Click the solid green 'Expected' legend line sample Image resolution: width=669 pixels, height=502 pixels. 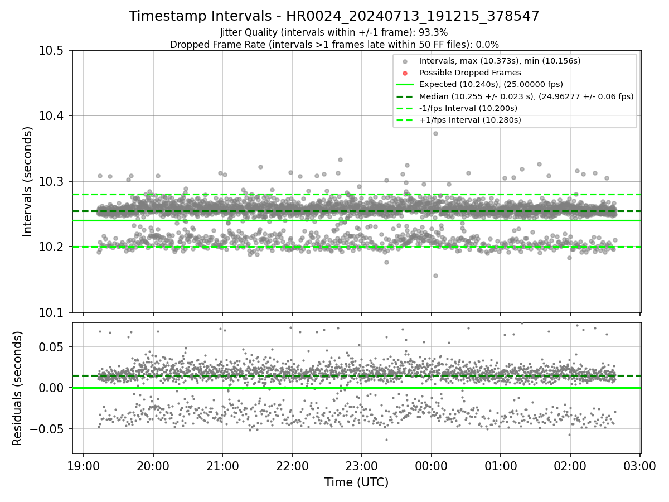[x=405, y=85]
